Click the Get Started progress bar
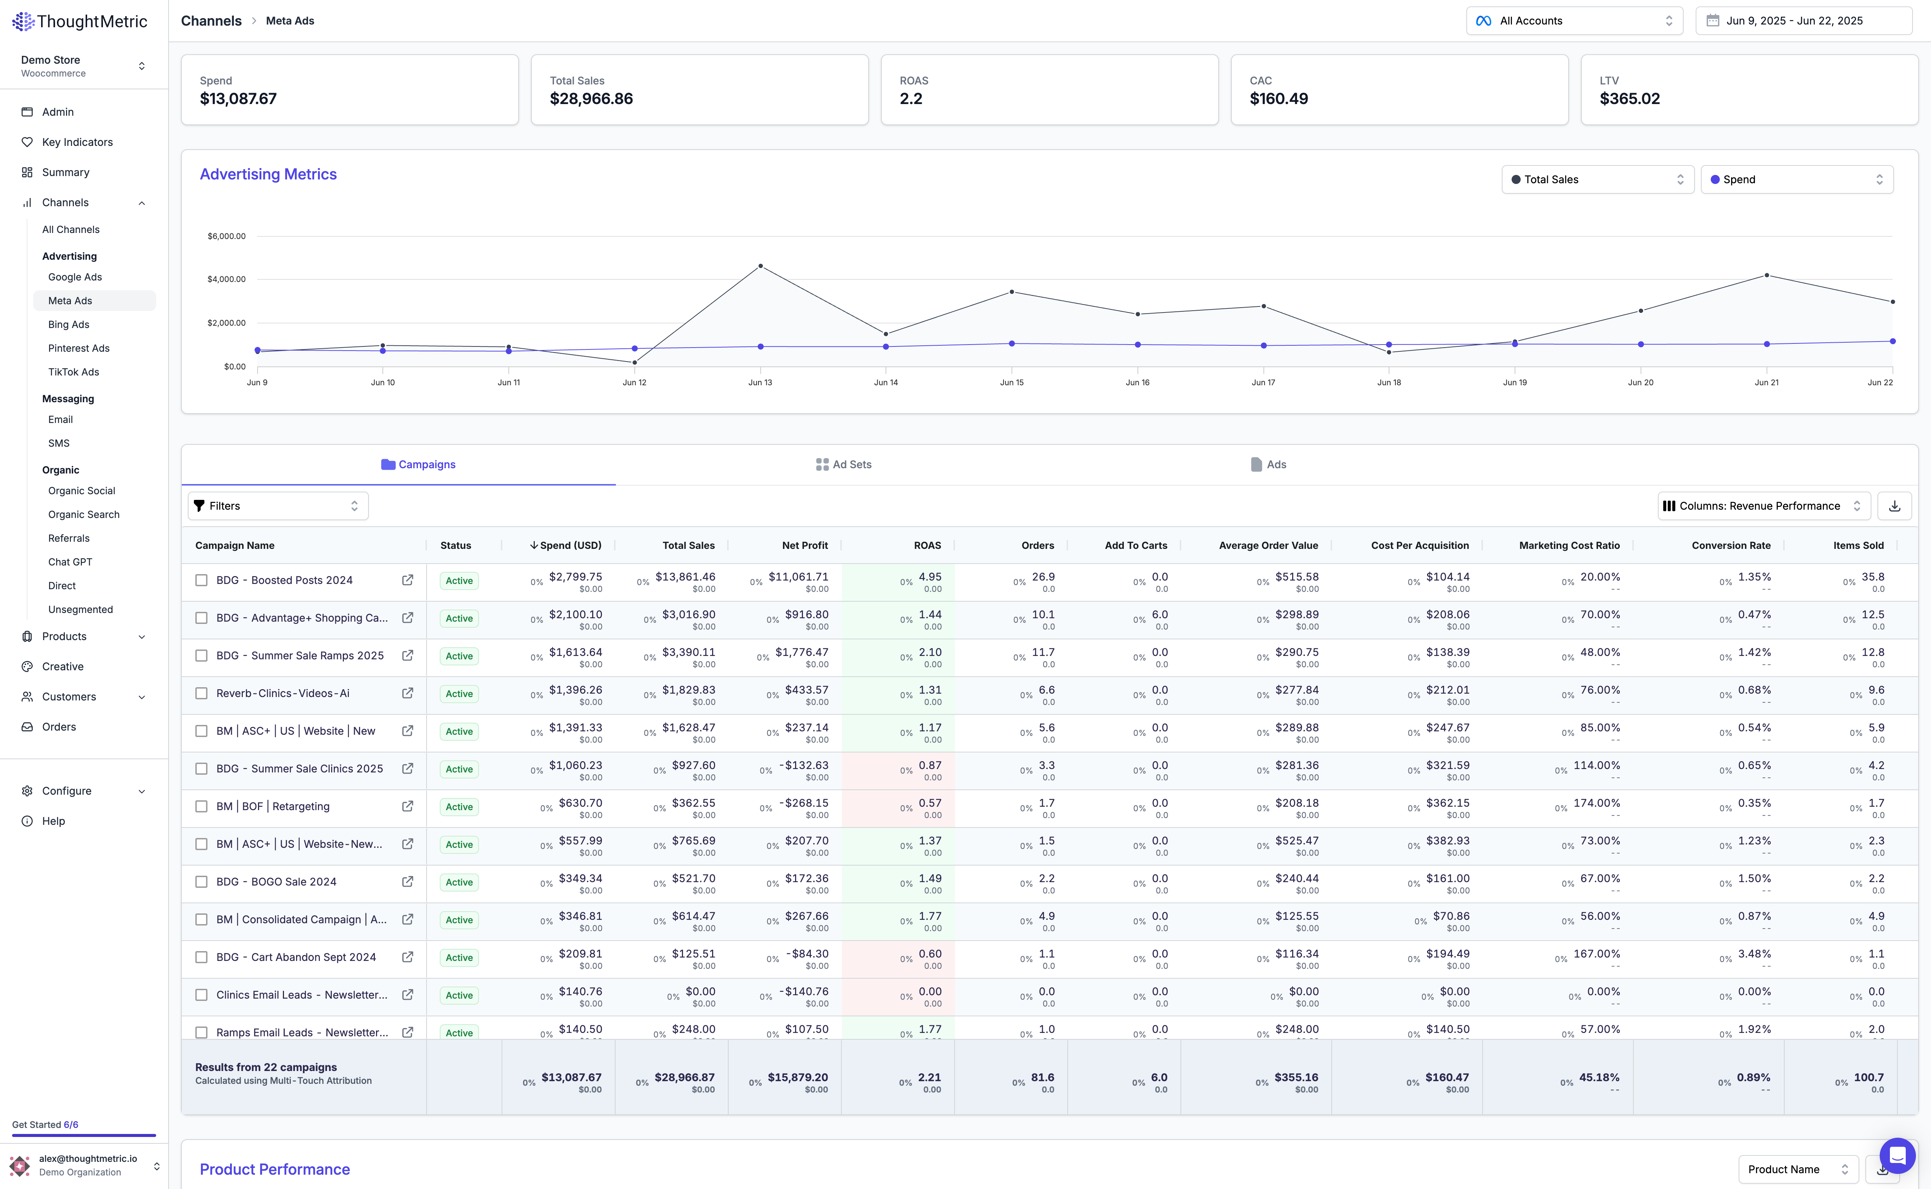The image size is (1931, 1189). (83, 1135)
